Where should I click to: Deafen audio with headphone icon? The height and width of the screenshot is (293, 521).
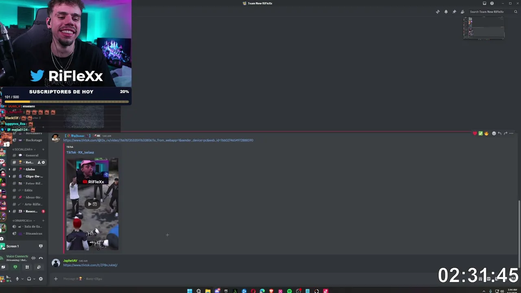coord(29,279)
